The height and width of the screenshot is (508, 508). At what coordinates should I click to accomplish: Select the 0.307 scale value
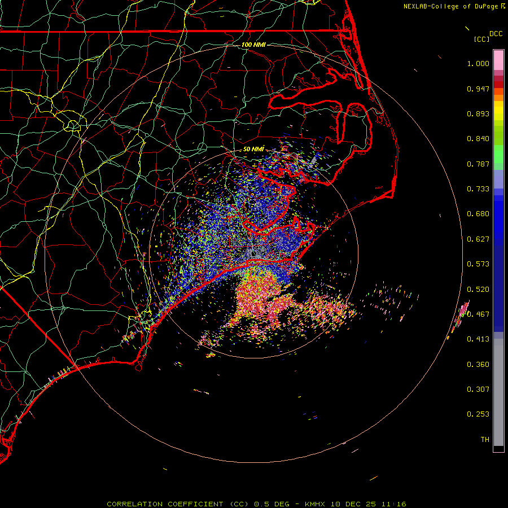[478, 389]
